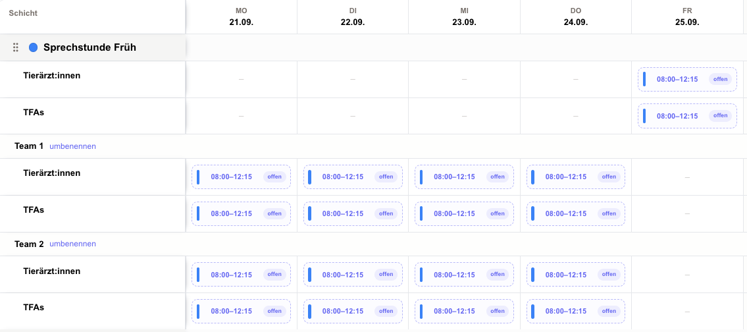Rename Team 2 via umbenennen link
The height and width of the screenshot is (332, 747).
[x=72, y=244]
